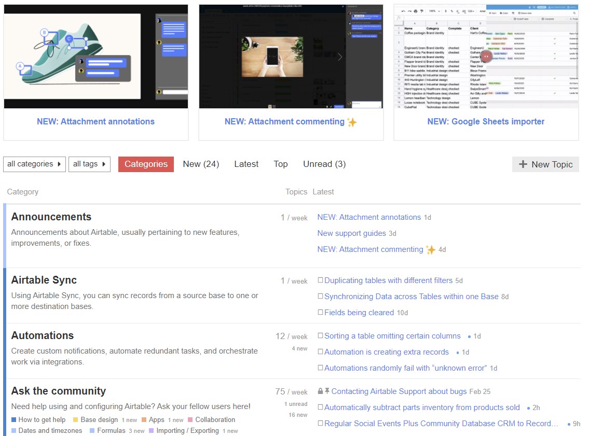Click the '16 new' label for Ask the community

[x=298, y=415]
